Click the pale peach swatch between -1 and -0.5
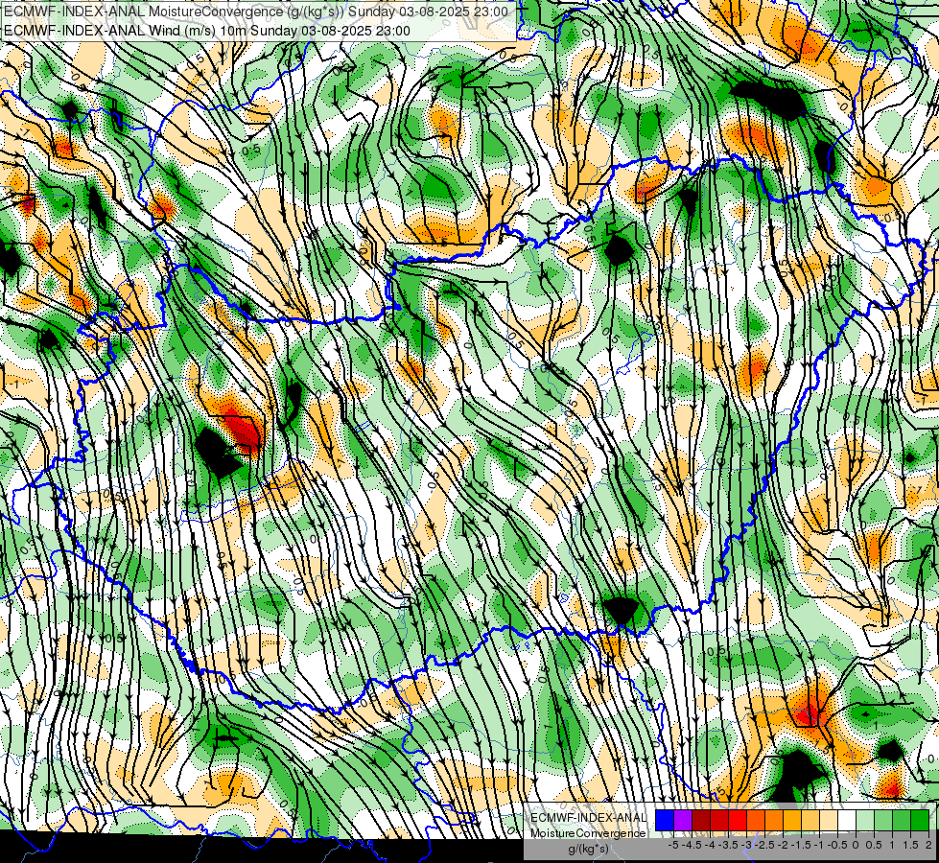Image resolution: width=939 pixels, height=863 pixels. 829,820
